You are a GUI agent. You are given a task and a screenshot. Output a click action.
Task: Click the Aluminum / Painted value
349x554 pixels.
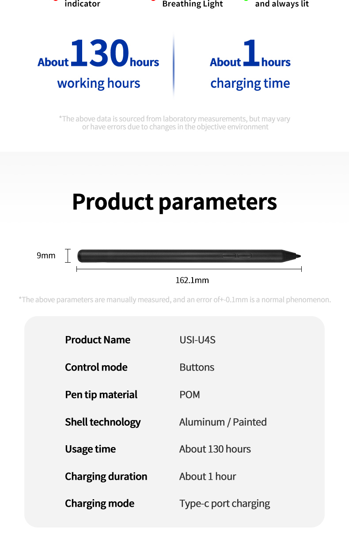click(x=223, y=422)
